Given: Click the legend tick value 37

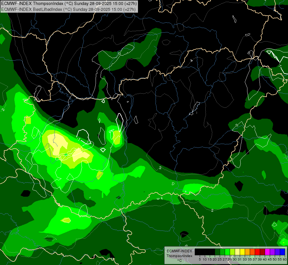Looking at the screenshot, I should click(x=255, y=259).
